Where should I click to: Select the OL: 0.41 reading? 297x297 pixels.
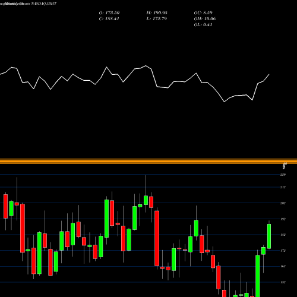[203, 24]
